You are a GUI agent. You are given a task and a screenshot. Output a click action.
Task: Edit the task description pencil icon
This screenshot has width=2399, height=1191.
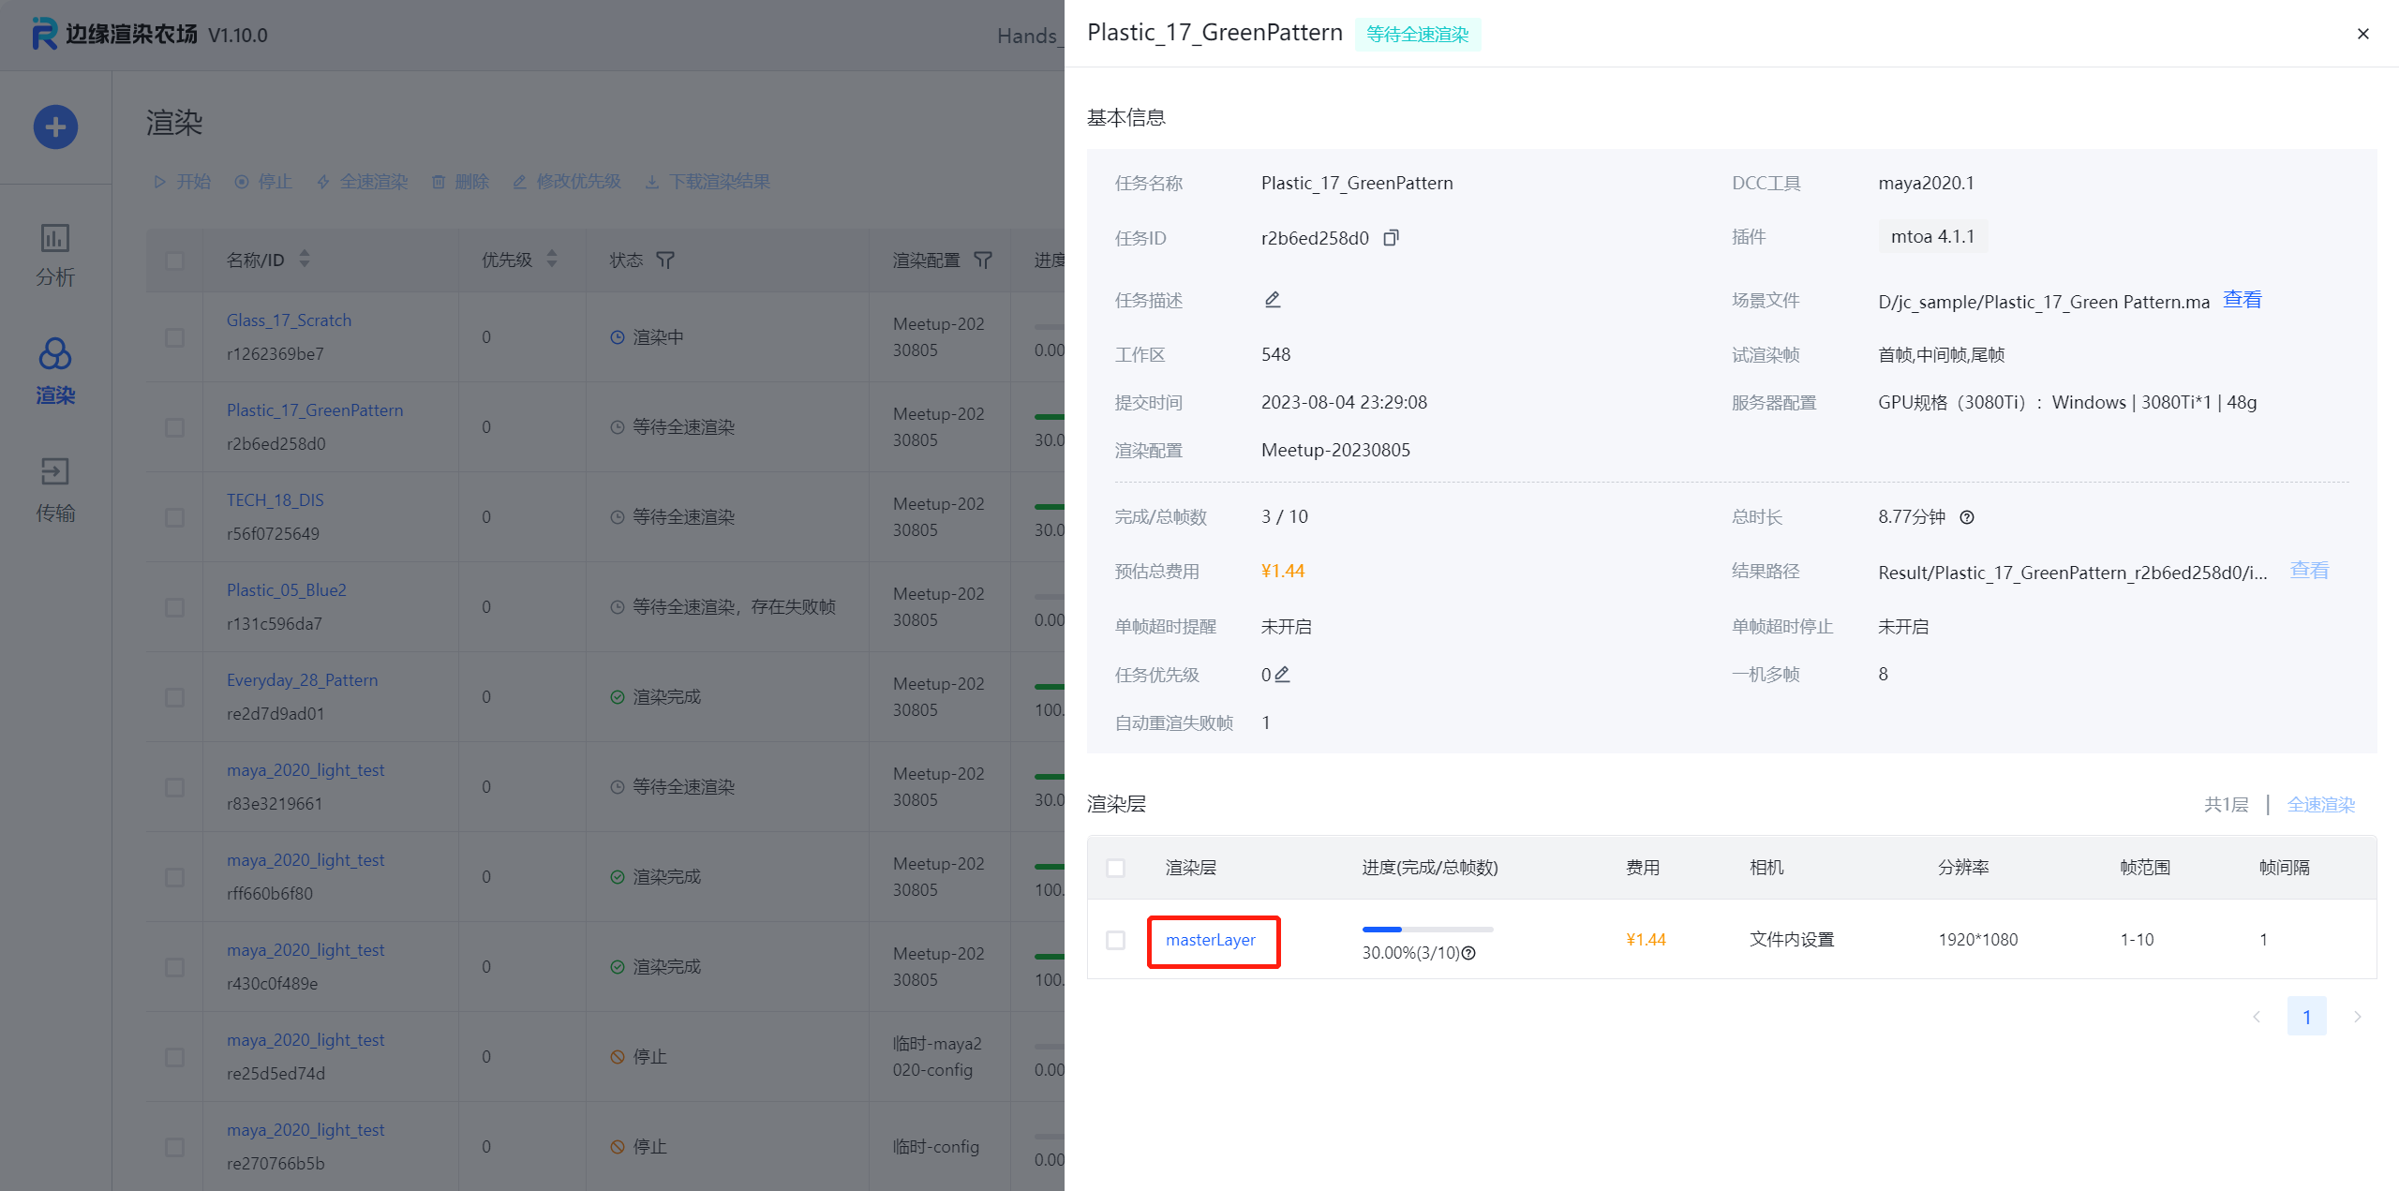point(1272,300)
